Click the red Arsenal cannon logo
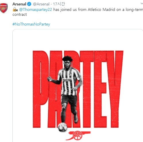 click(x=78, y=135)
